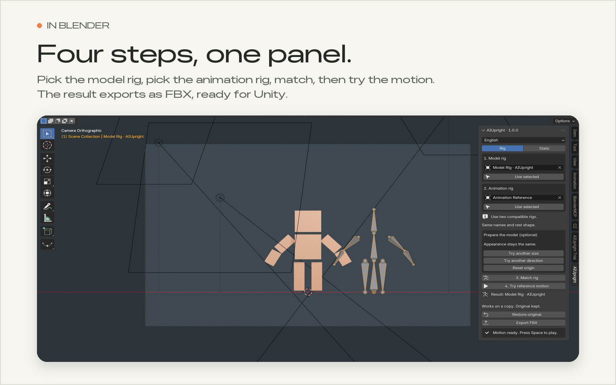Image resolution: width=616 pixels, height=385 pixels.
Task: Play 4. Try reference motion
Action: tap(524, 286)
